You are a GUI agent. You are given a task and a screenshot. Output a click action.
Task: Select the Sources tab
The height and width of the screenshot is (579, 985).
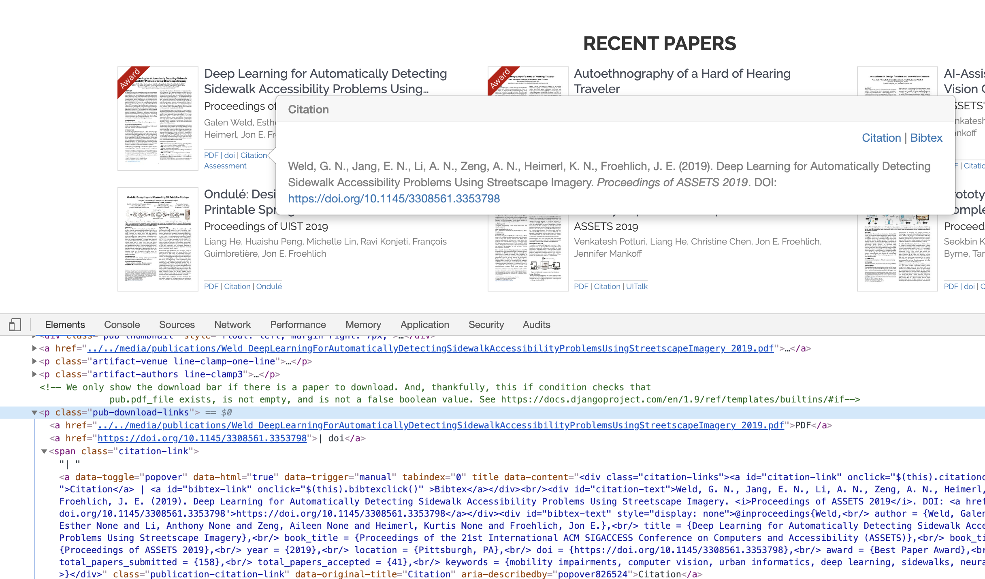point(177,325)
